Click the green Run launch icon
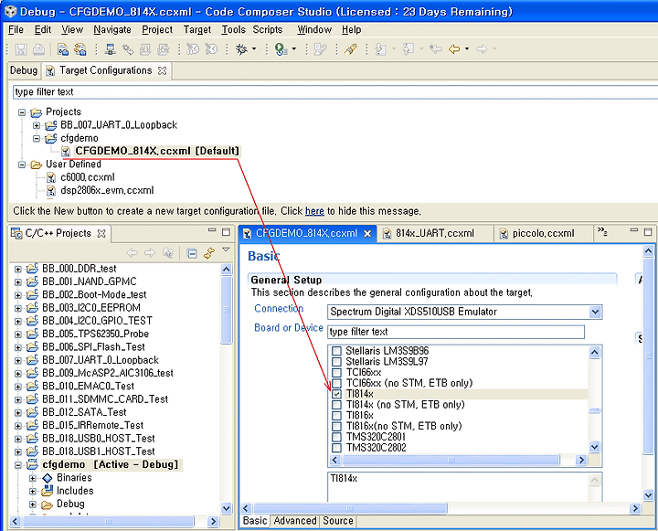Image resolution: width=658 pixels, height=531 pixels. pos(281,49)
